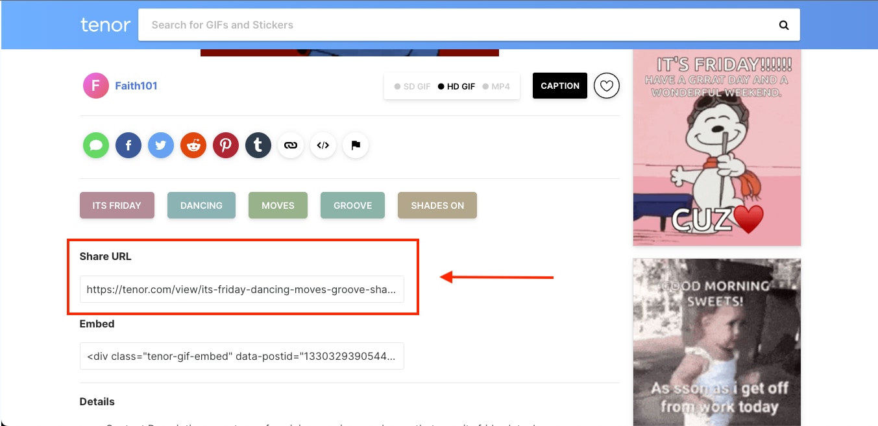Open the Snoopy It's Friday GIF
Image resolution: width=878 pixels, height=426 pixels.
click(x=717, y=148)
